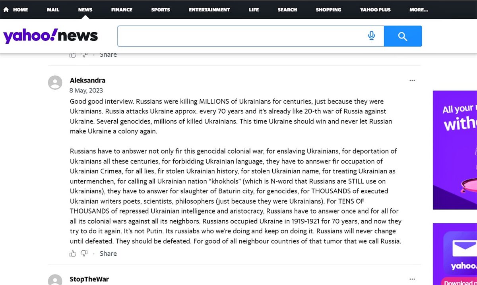Click Aleksandra's profile avatar
Viewport: 477px width, 285px height.
point(55,83)
